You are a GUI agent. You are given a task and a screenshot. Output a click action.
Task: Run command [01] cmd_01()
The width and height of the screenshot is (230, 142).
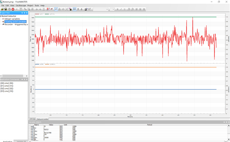tap(7, 86)
